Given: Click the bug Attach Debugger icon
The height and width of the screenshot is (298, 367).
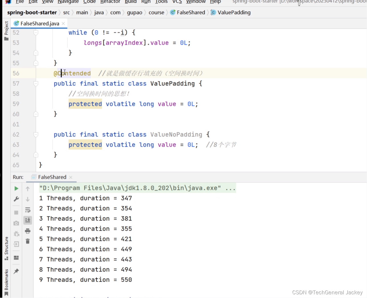Looking at the screenshot, I should pos(16,234).
